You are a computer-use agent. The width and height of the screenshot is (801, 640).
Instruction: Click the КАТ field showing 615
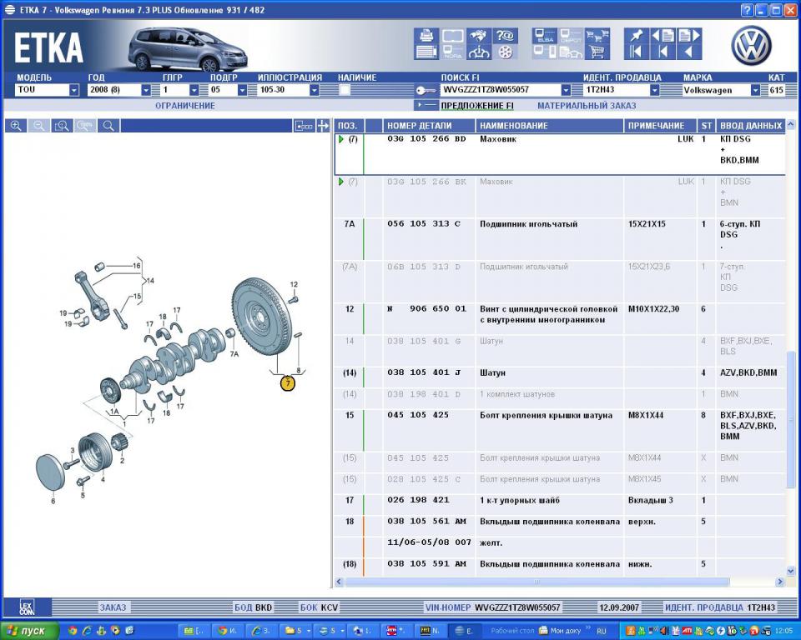[x=777, y=90]
